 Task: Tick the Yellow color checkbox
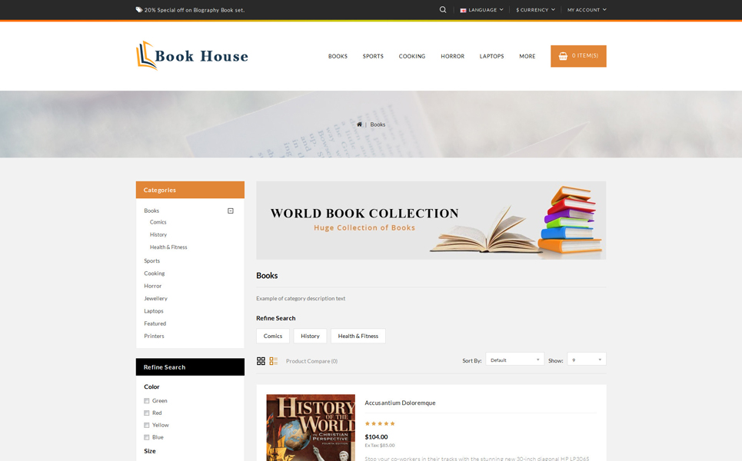click(147, 426)
